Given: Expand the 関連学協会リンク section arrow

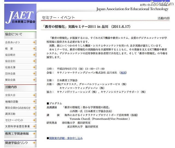Looking at the screenshot, I should 34,143.
